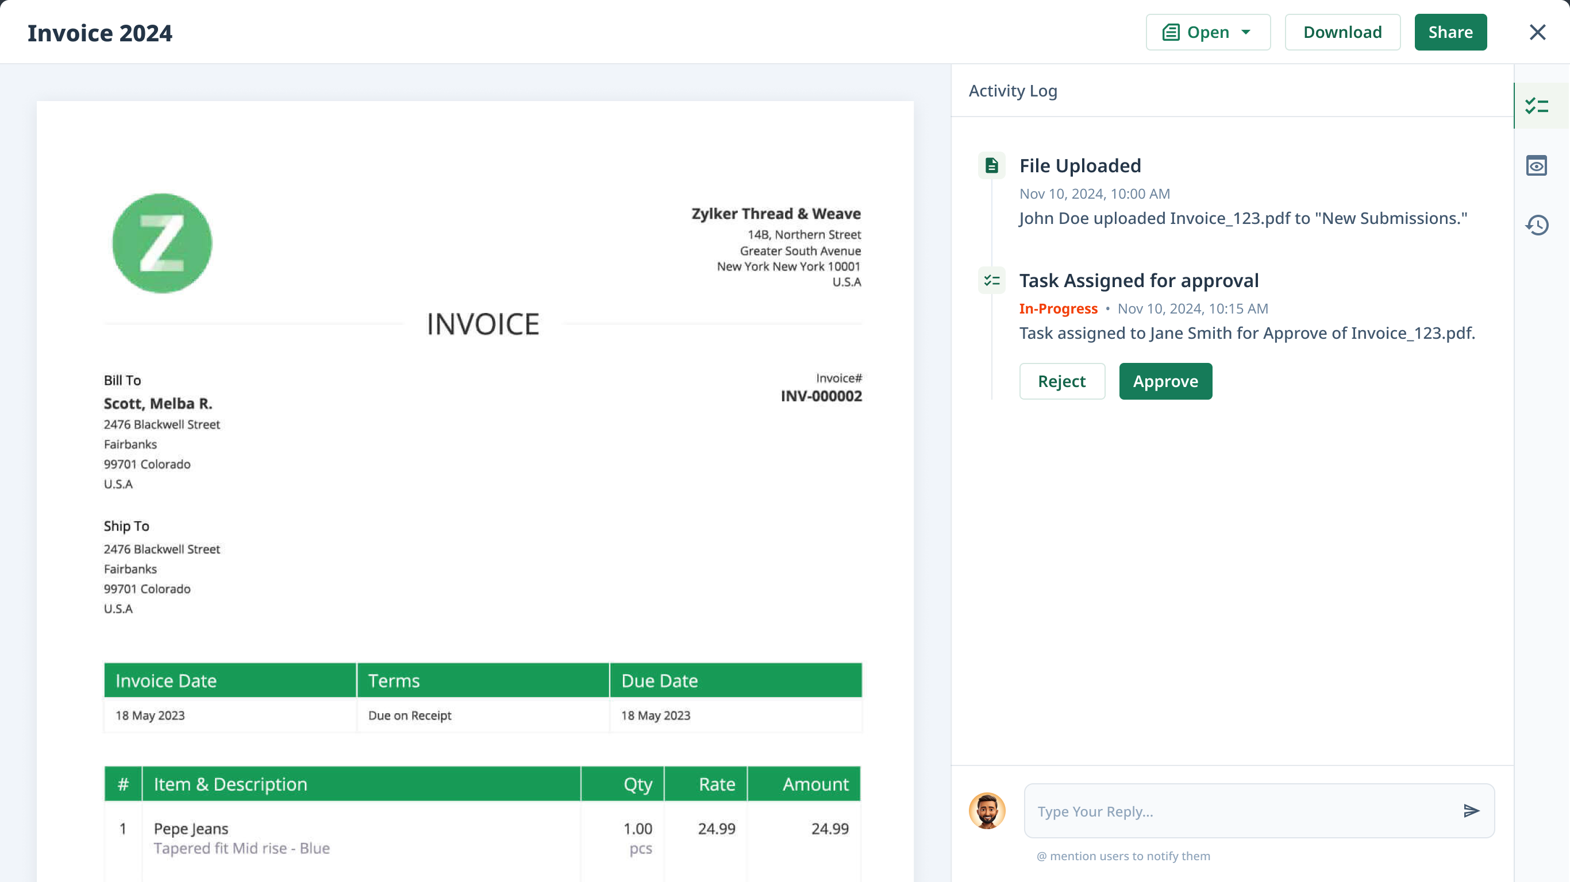The image size is (1570, 882).
Task: Approve the assigned invoice task
Action: 1165,381
